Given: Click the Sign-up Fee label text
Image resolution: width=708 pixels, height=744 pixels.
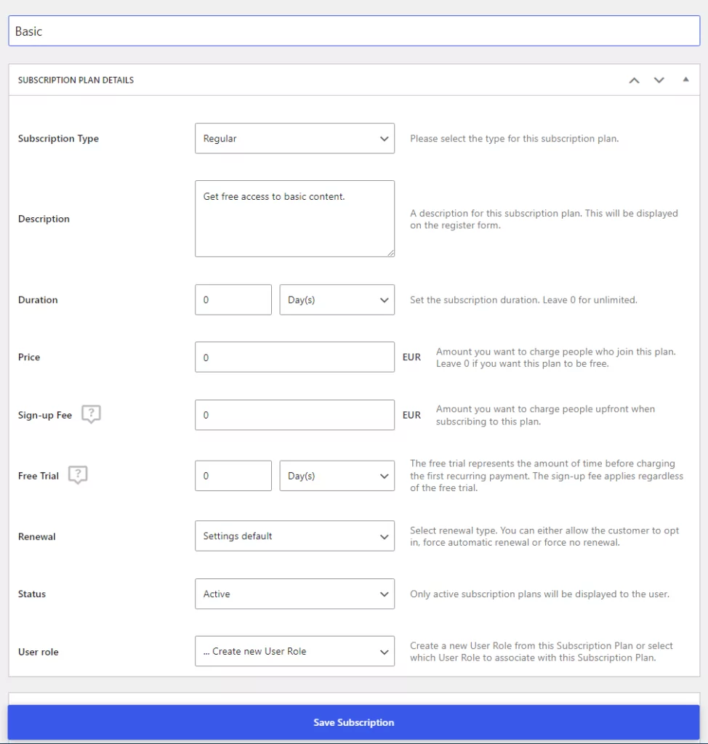Looking at the screenshot, I should coord(45,415).
